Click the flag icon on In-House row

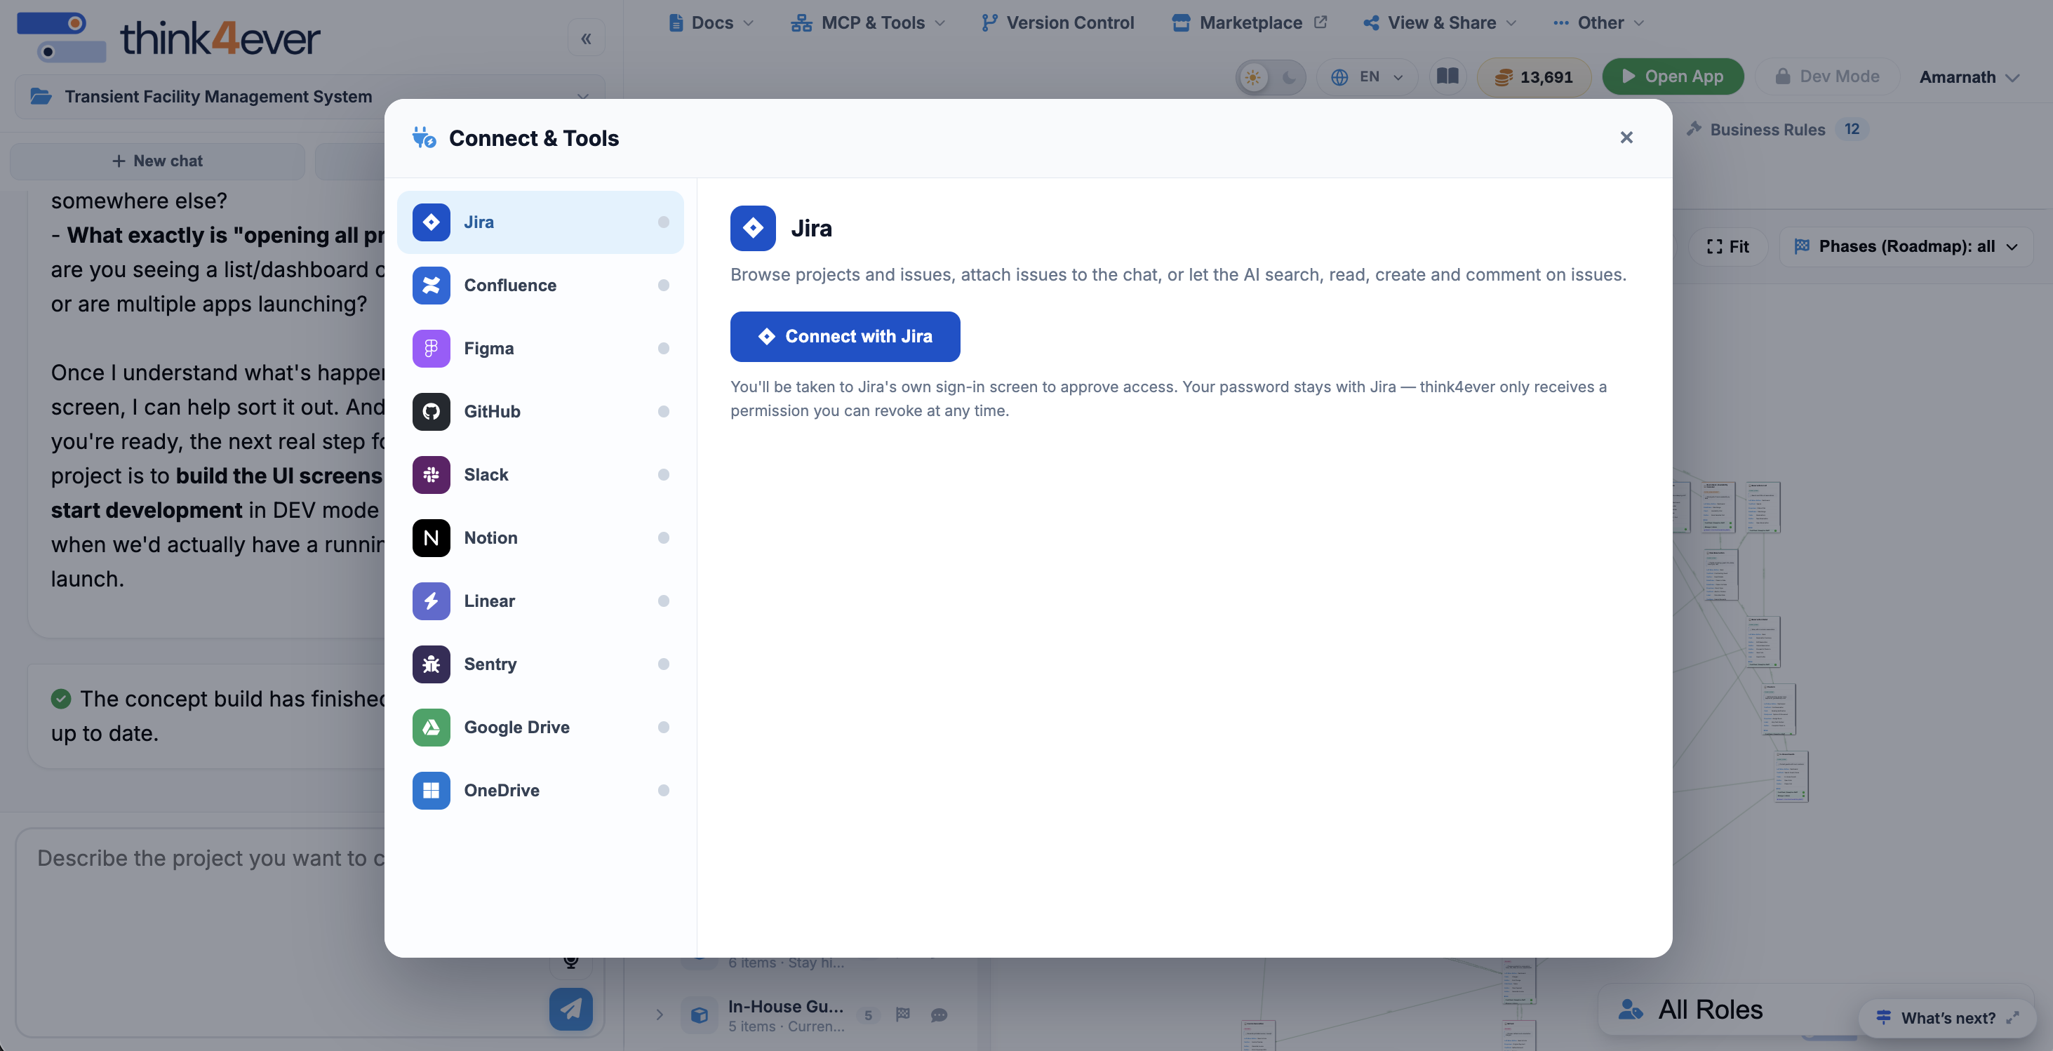(x=902, y=1015)
